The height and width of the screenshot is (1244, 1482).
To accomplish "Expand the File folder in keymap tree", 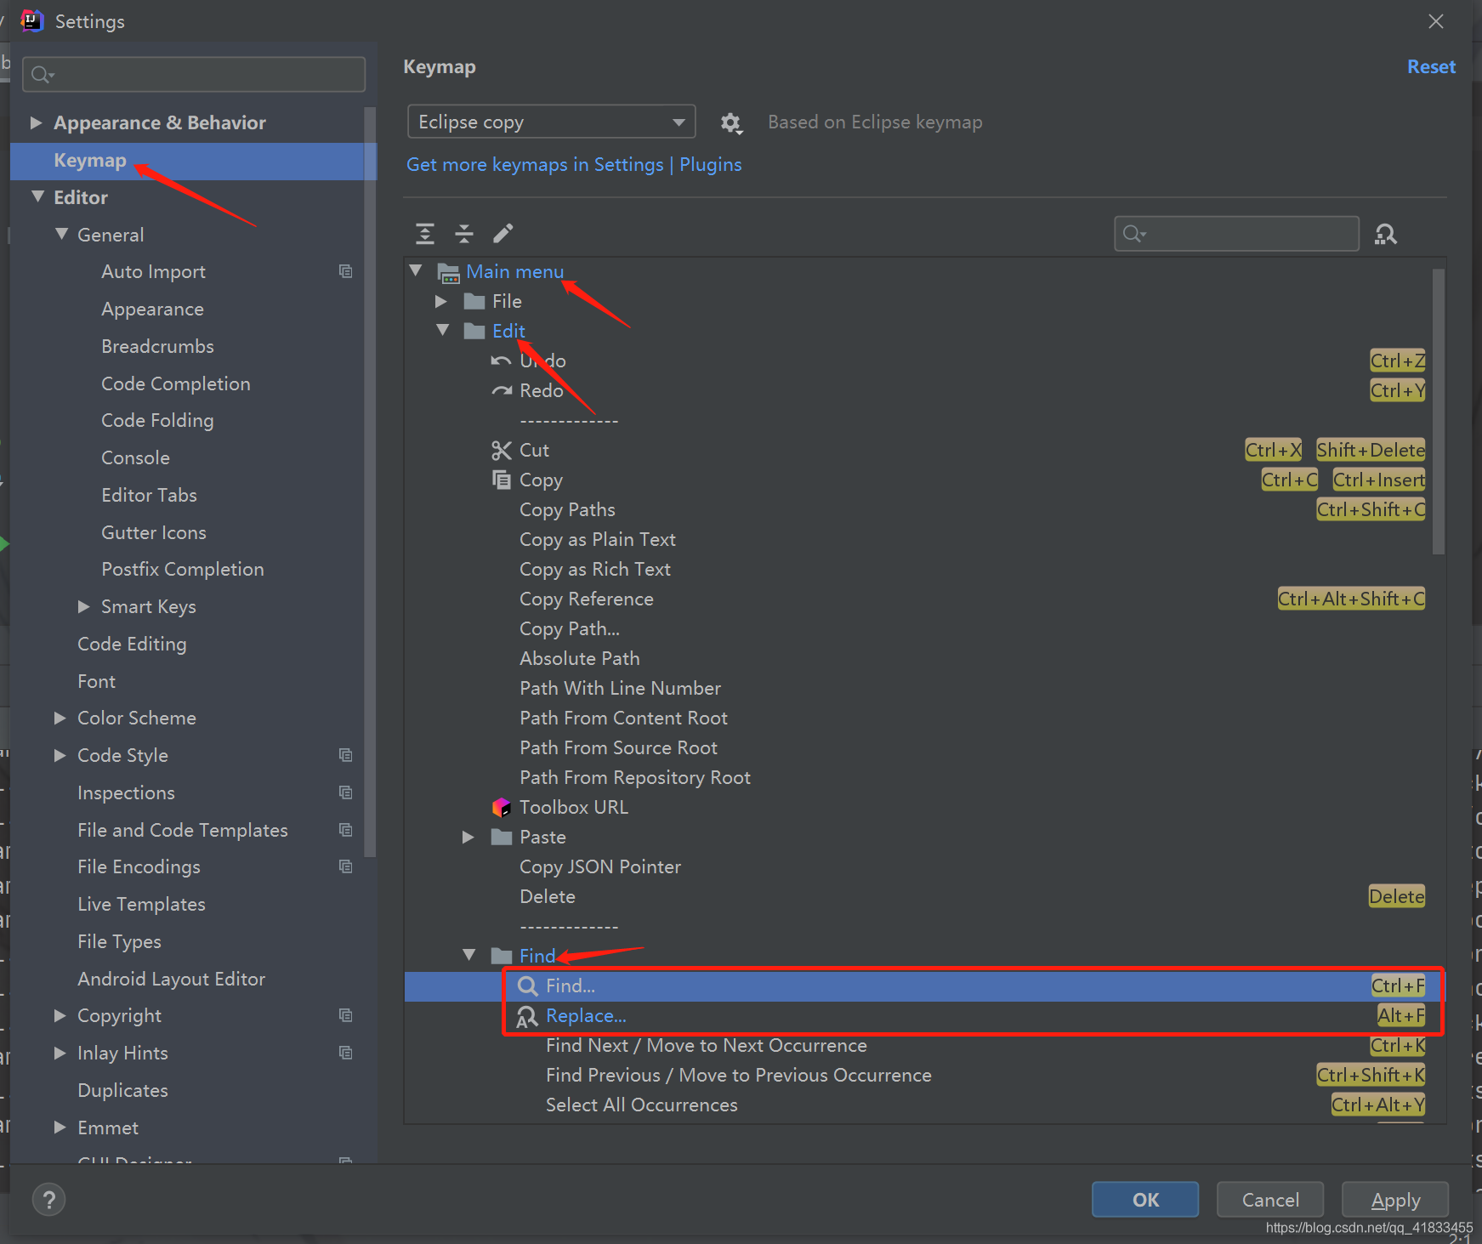I will 440,301.
